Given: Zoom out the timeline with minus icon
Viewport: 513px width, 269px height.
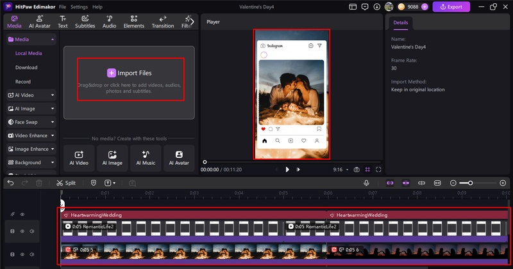Looking at the screenshot, I should pyautogui.click(x=453, y=183).
